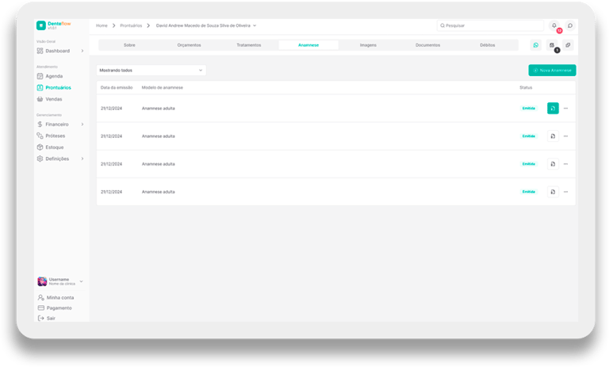Open more options for second anamnese row
609x367 pixels.
566,136
